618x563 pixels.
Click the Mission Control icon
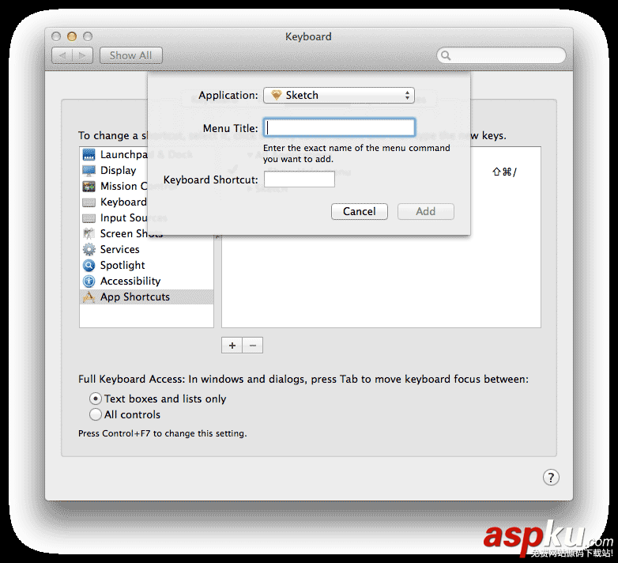(x=89, y=186)
